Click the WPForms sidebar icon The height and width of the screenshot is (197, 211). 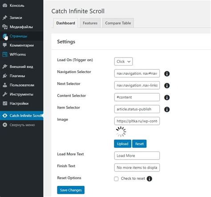coord(5,54)
